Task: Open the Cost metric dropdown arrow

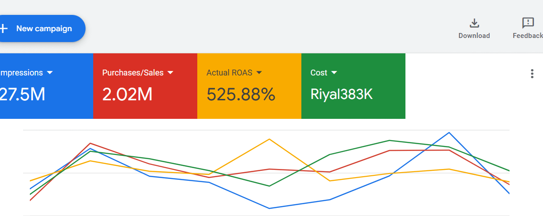Action: (x=334, y=73)
